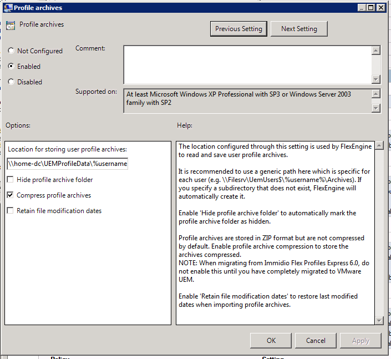The height and width of the screenshot is (359, 391).
Task: Go to Previous Setting
Action: 239,29
